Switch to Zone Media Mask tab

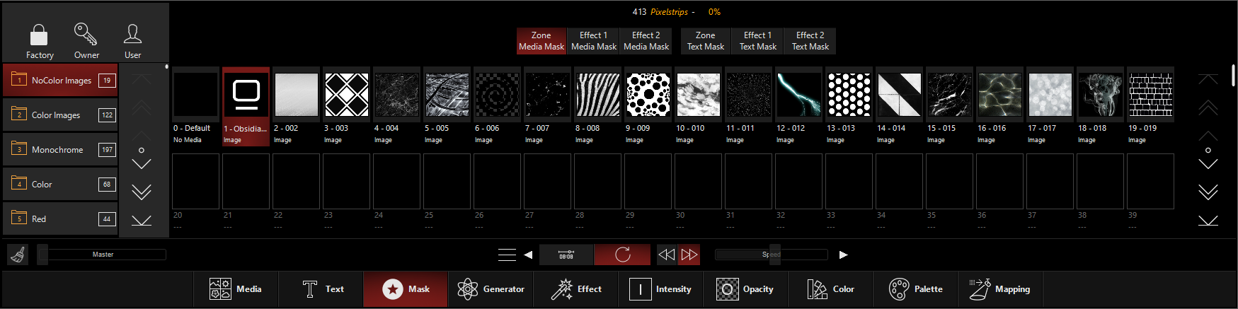click(541, 41)
